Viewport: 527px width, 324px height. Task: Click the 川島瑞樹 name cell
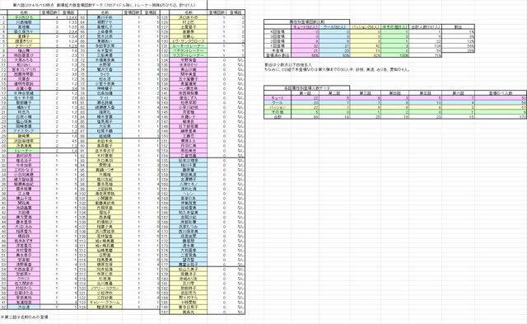[x=24, y=22]
